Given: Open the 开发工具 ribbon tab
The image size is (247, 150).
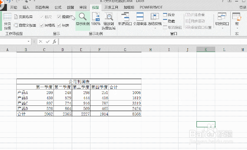Looking at the screenshot, I should (111, 7).
